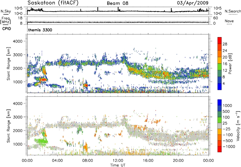Click the '08:00' time axis label
Image resolution: width=241 pixels, height=167 pixels.
[88, 161]
